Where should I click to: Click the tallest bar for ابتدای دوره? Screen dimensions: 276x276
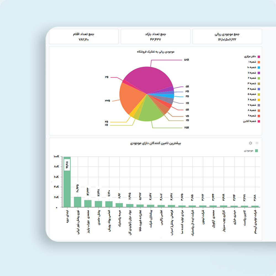(x=67, y=182)
